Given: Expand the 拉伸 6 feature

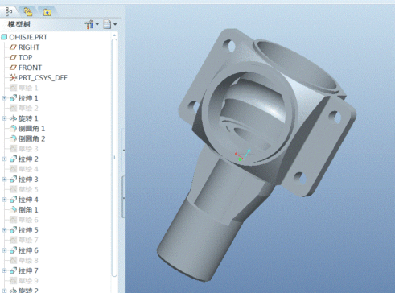Looking at the screenshot, I should click(x=4, y=250).
